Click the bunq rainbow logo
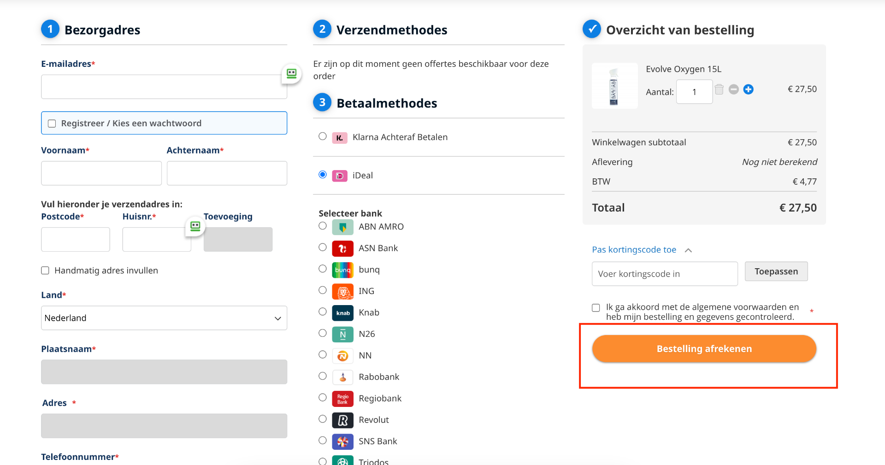The image size is (885, 465). (342, 270)
